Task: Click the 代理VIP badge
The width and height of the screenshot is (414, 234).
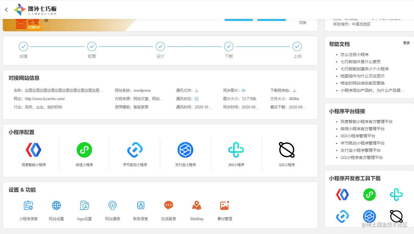Action: tap(34, 28)
